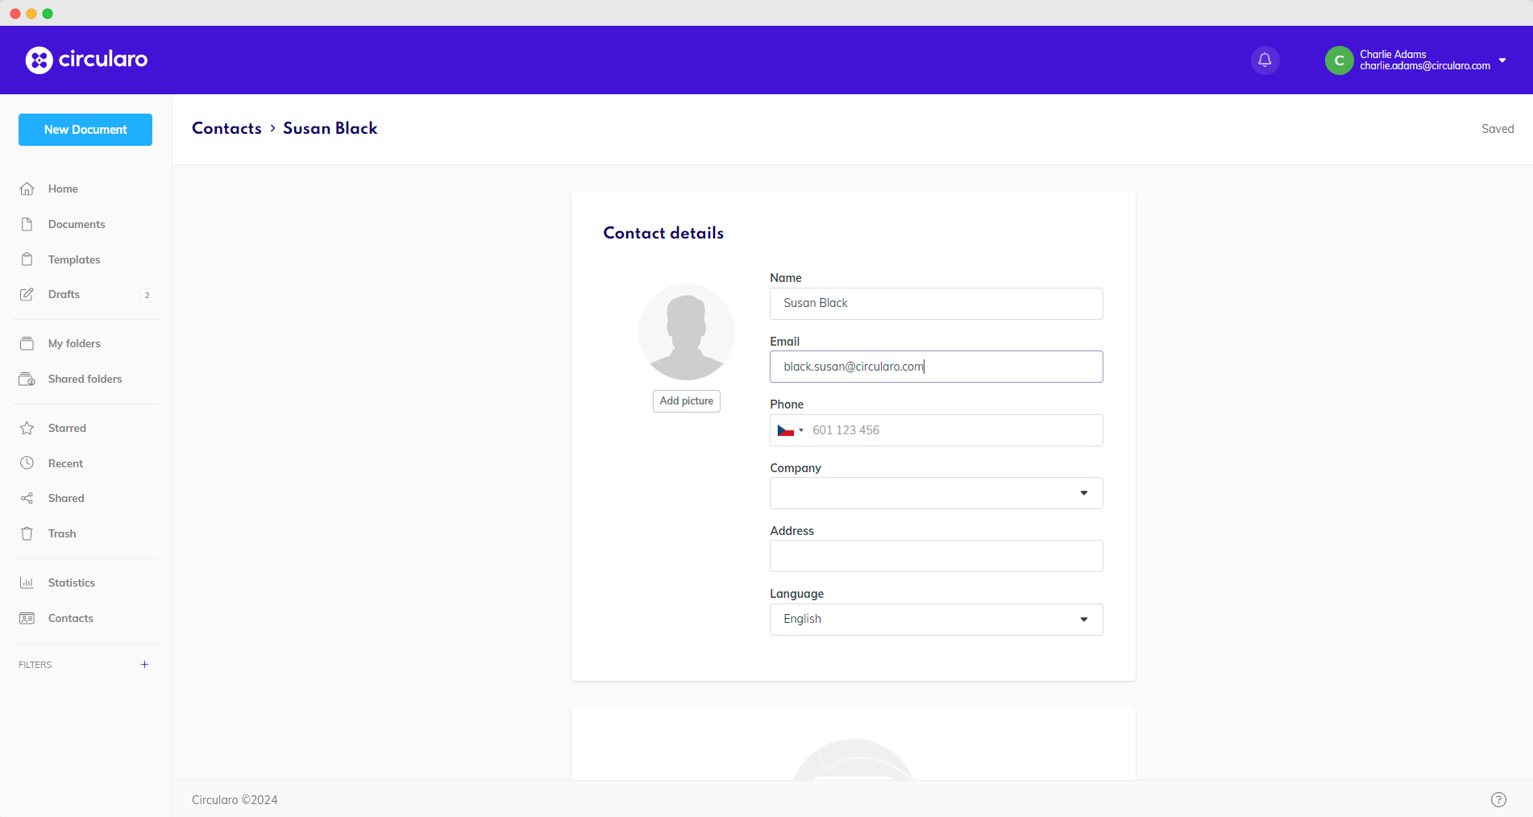Open the Trash

pos(61,533)
